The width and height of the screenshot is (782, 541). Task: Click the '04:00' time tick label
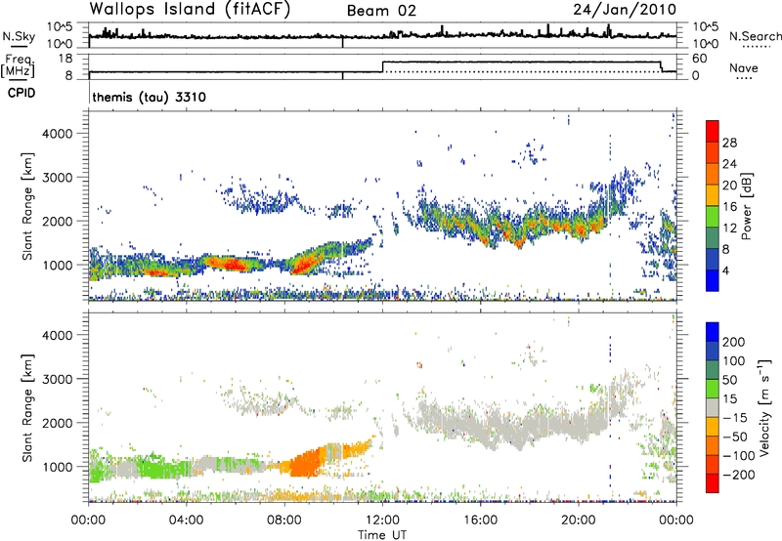(x=186, y=520)
